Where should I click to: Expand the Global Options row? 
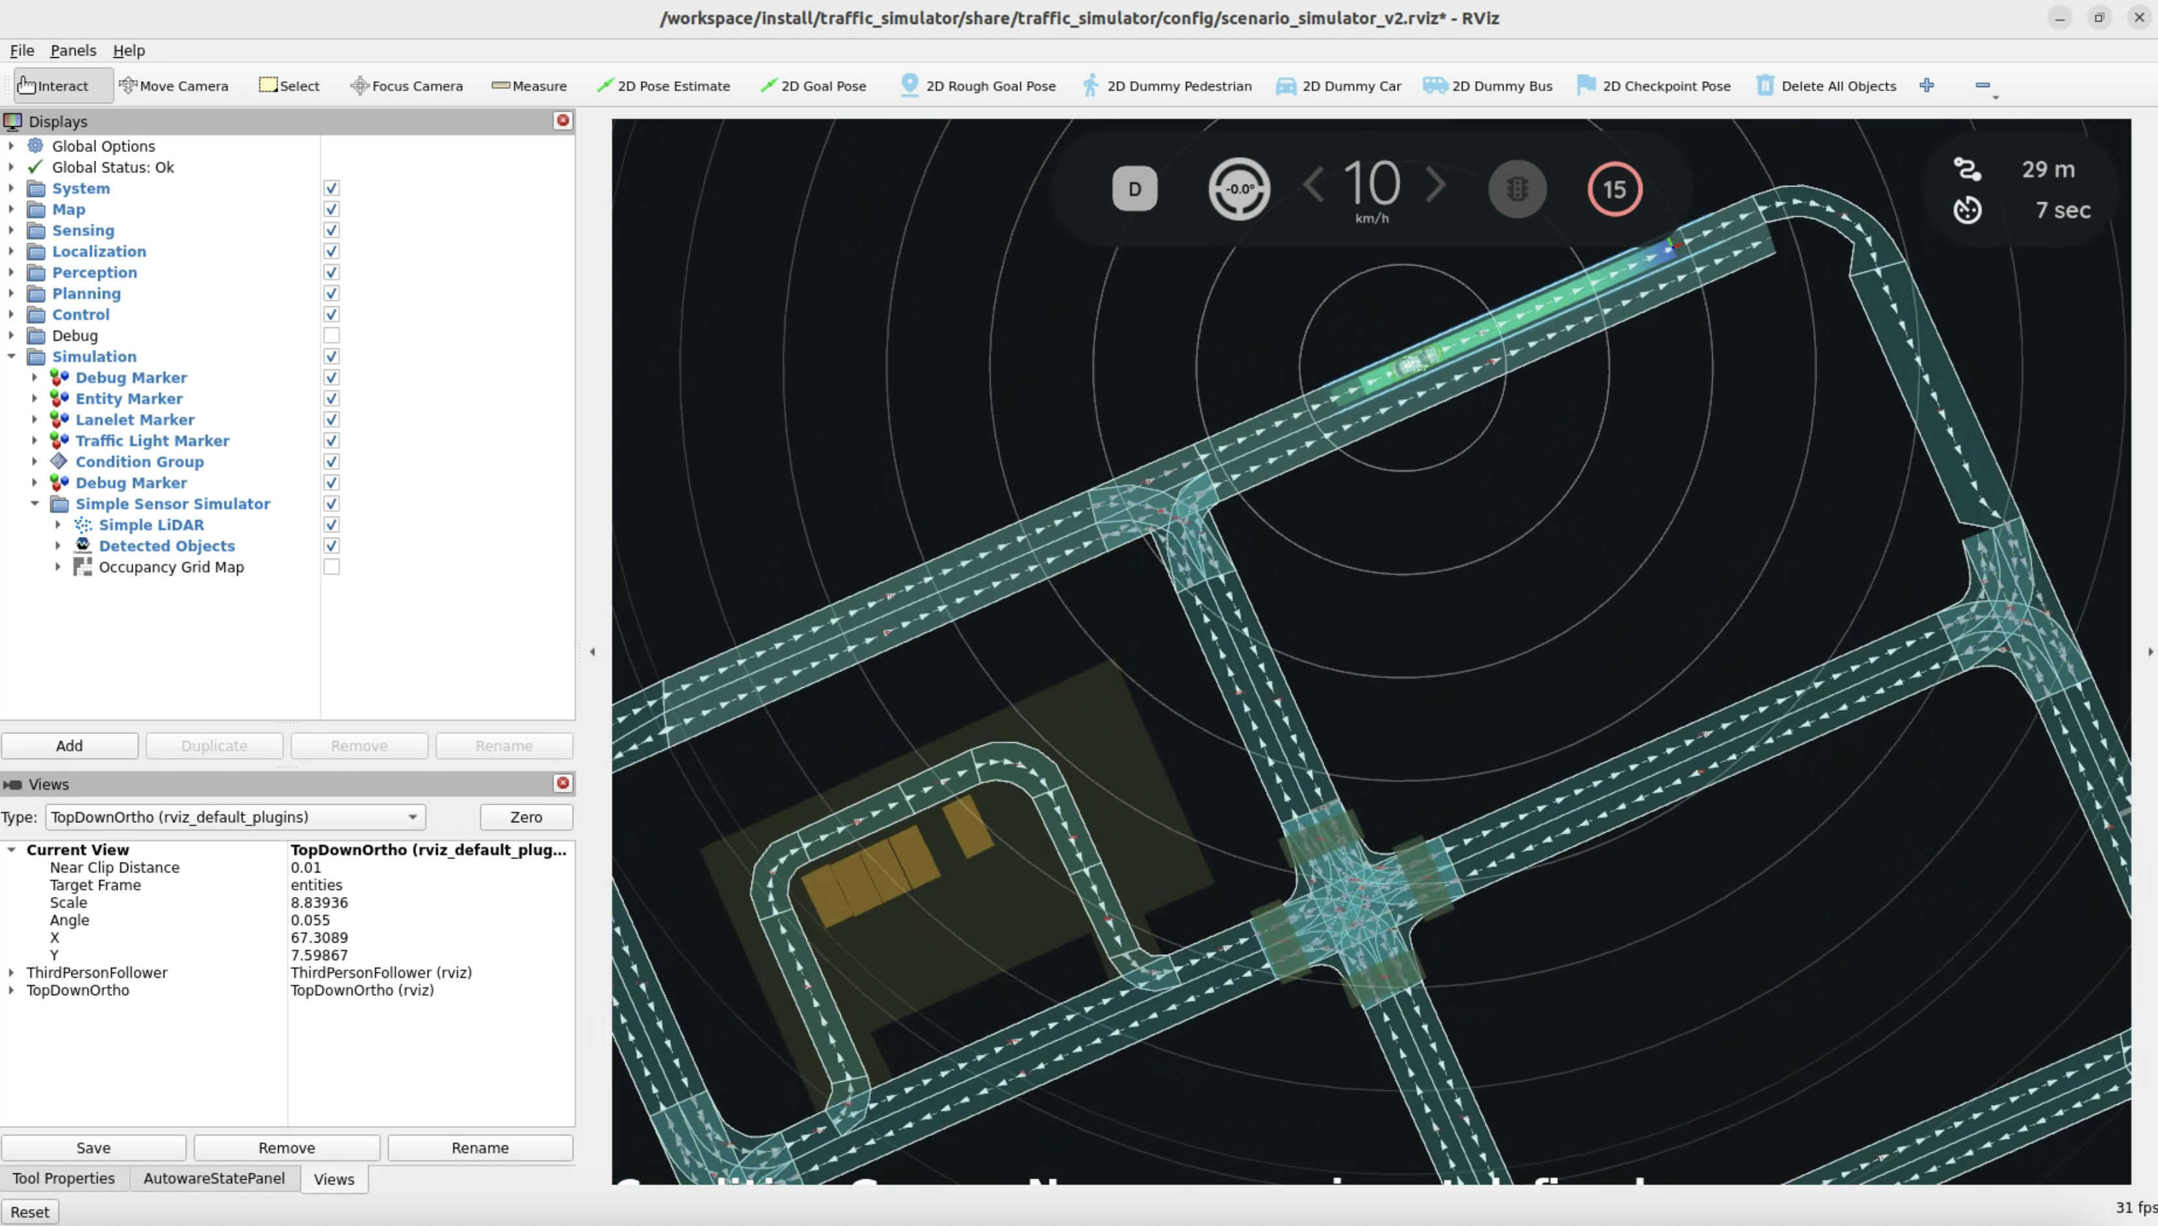tap(11, 146)
